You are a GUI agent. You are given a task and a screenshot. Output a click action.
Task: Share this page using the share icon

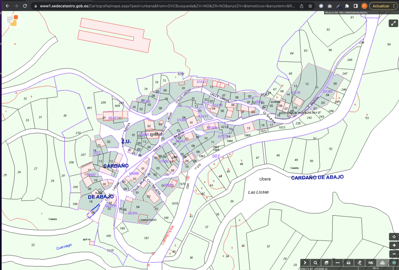click(302, 6)
